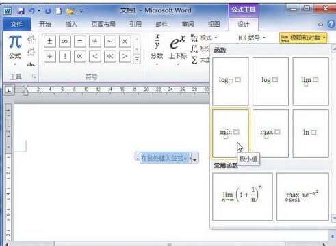
Task: Insert the max function template
Action: pyautogui.click(x=270, y=133)
